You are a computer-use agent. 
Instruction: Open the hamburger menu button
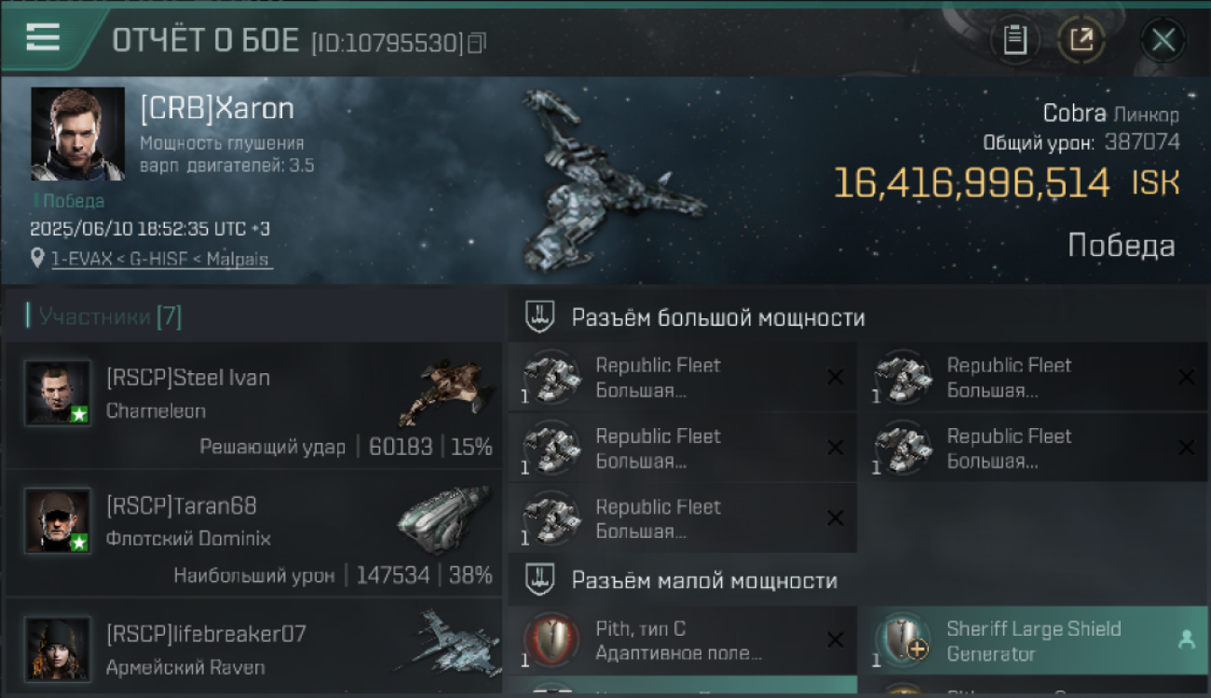pos(43,38)
